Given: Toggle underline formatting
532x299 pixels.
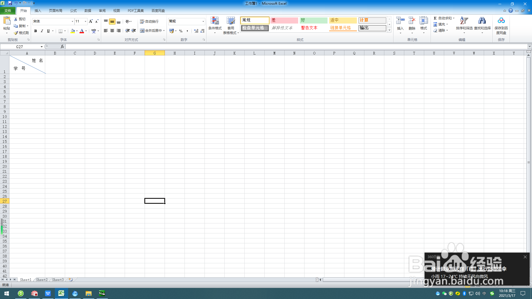Looking at the screenshot, I should click(48, 31).
